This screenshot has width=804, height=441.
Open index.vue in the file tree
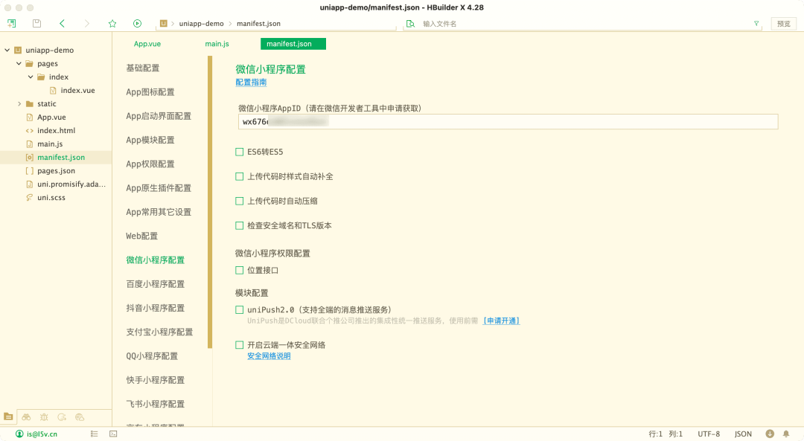77,90
